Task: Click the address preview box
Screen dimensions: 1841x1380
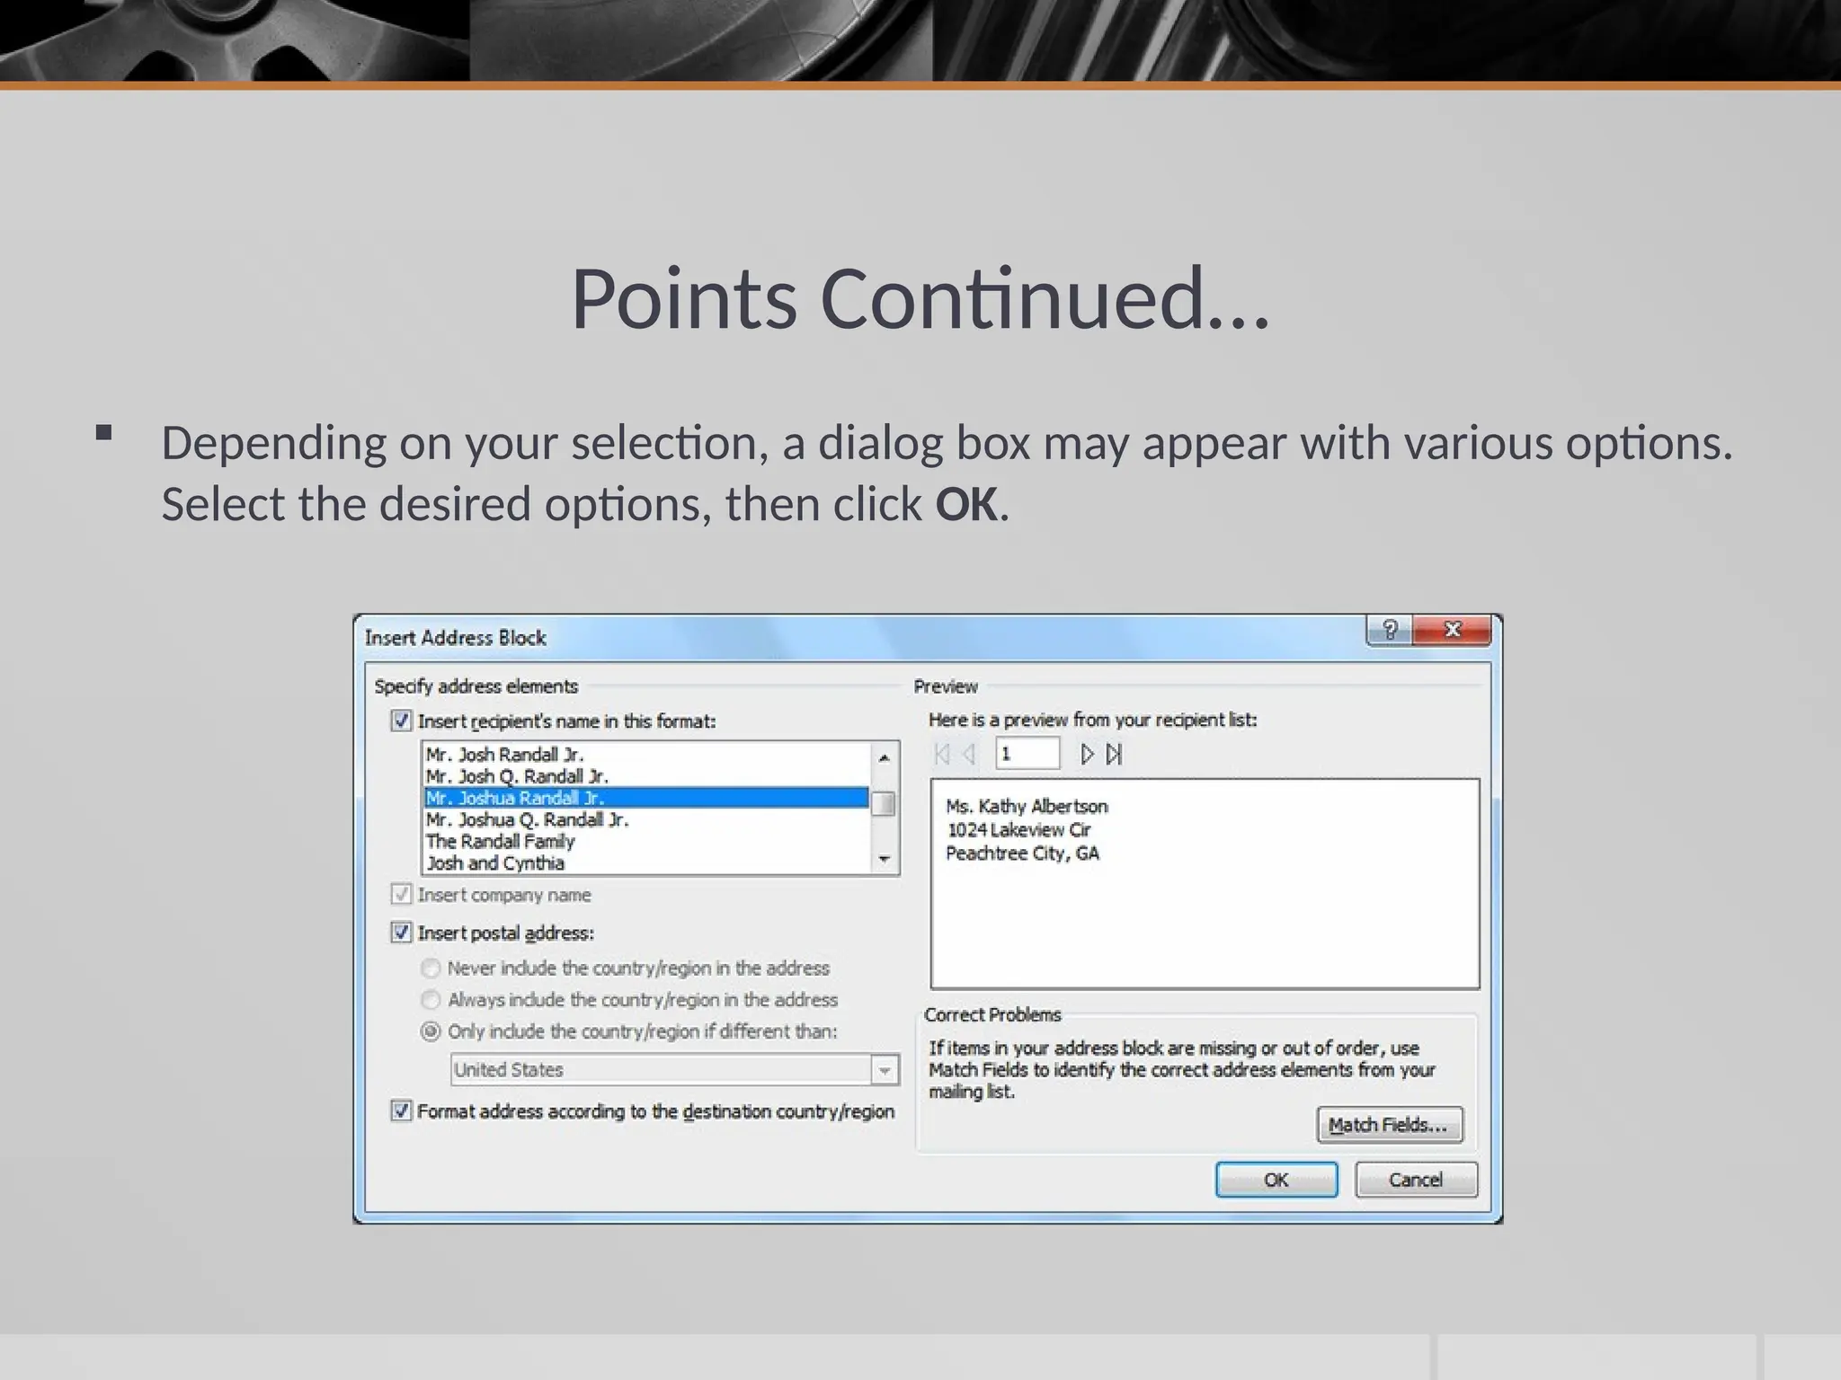Action: [1205, 884]
